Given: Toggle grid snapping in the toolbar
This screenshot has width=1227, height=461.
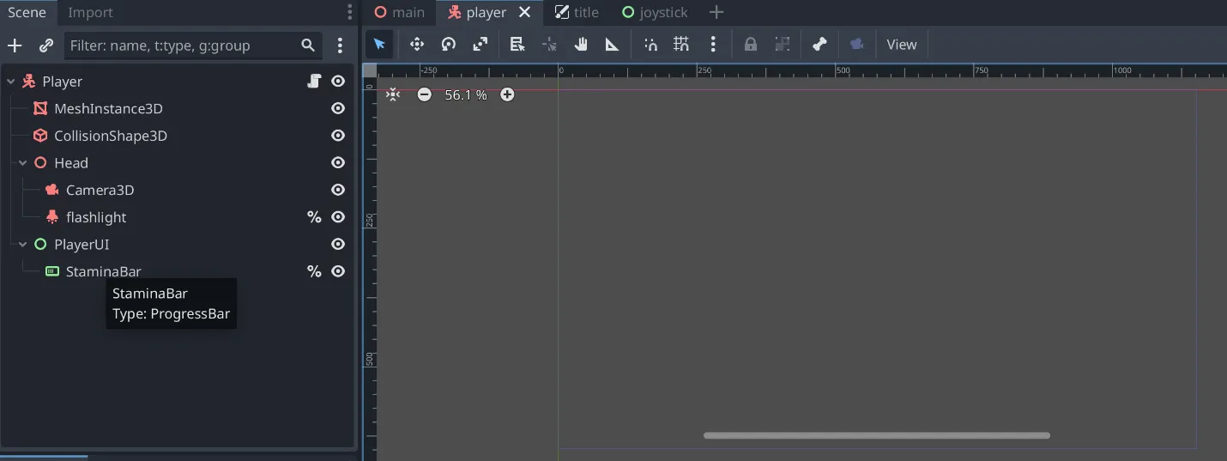Looking at the screenshot, I should (681, 45).
